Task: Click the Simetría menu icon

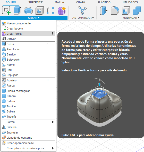Action: 4,127
